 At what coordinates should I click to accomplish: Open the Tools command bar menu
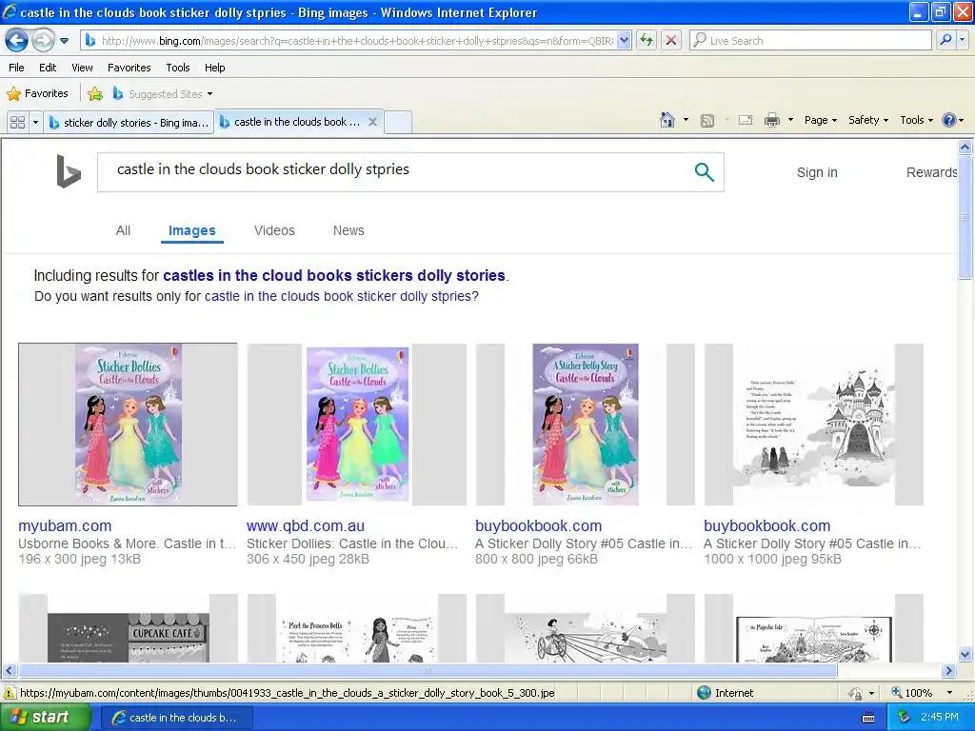click(x=917, y=120)
